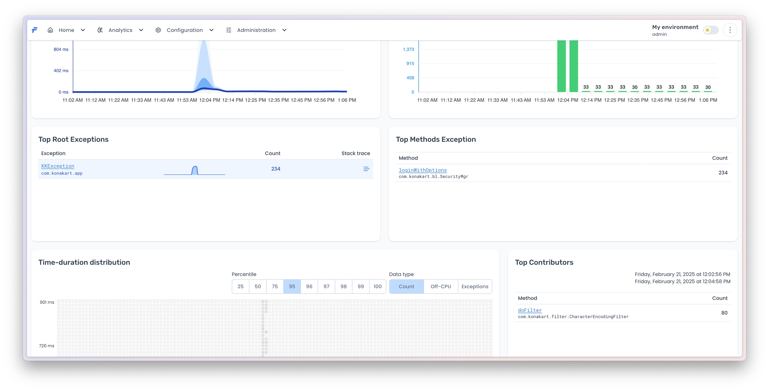Open the Configuration menu
This screenshot has width=769, height=391.
click(x=185, y=30)
